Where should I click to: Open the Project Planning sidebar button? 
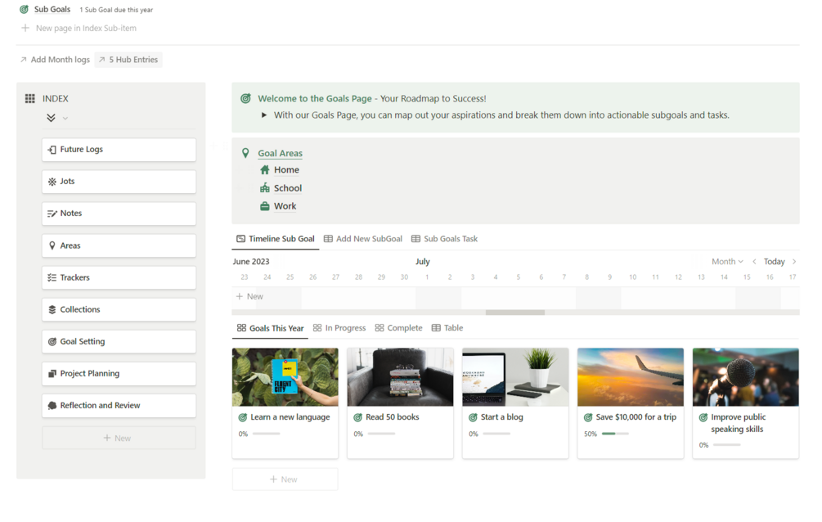click(x=119, y=374)
